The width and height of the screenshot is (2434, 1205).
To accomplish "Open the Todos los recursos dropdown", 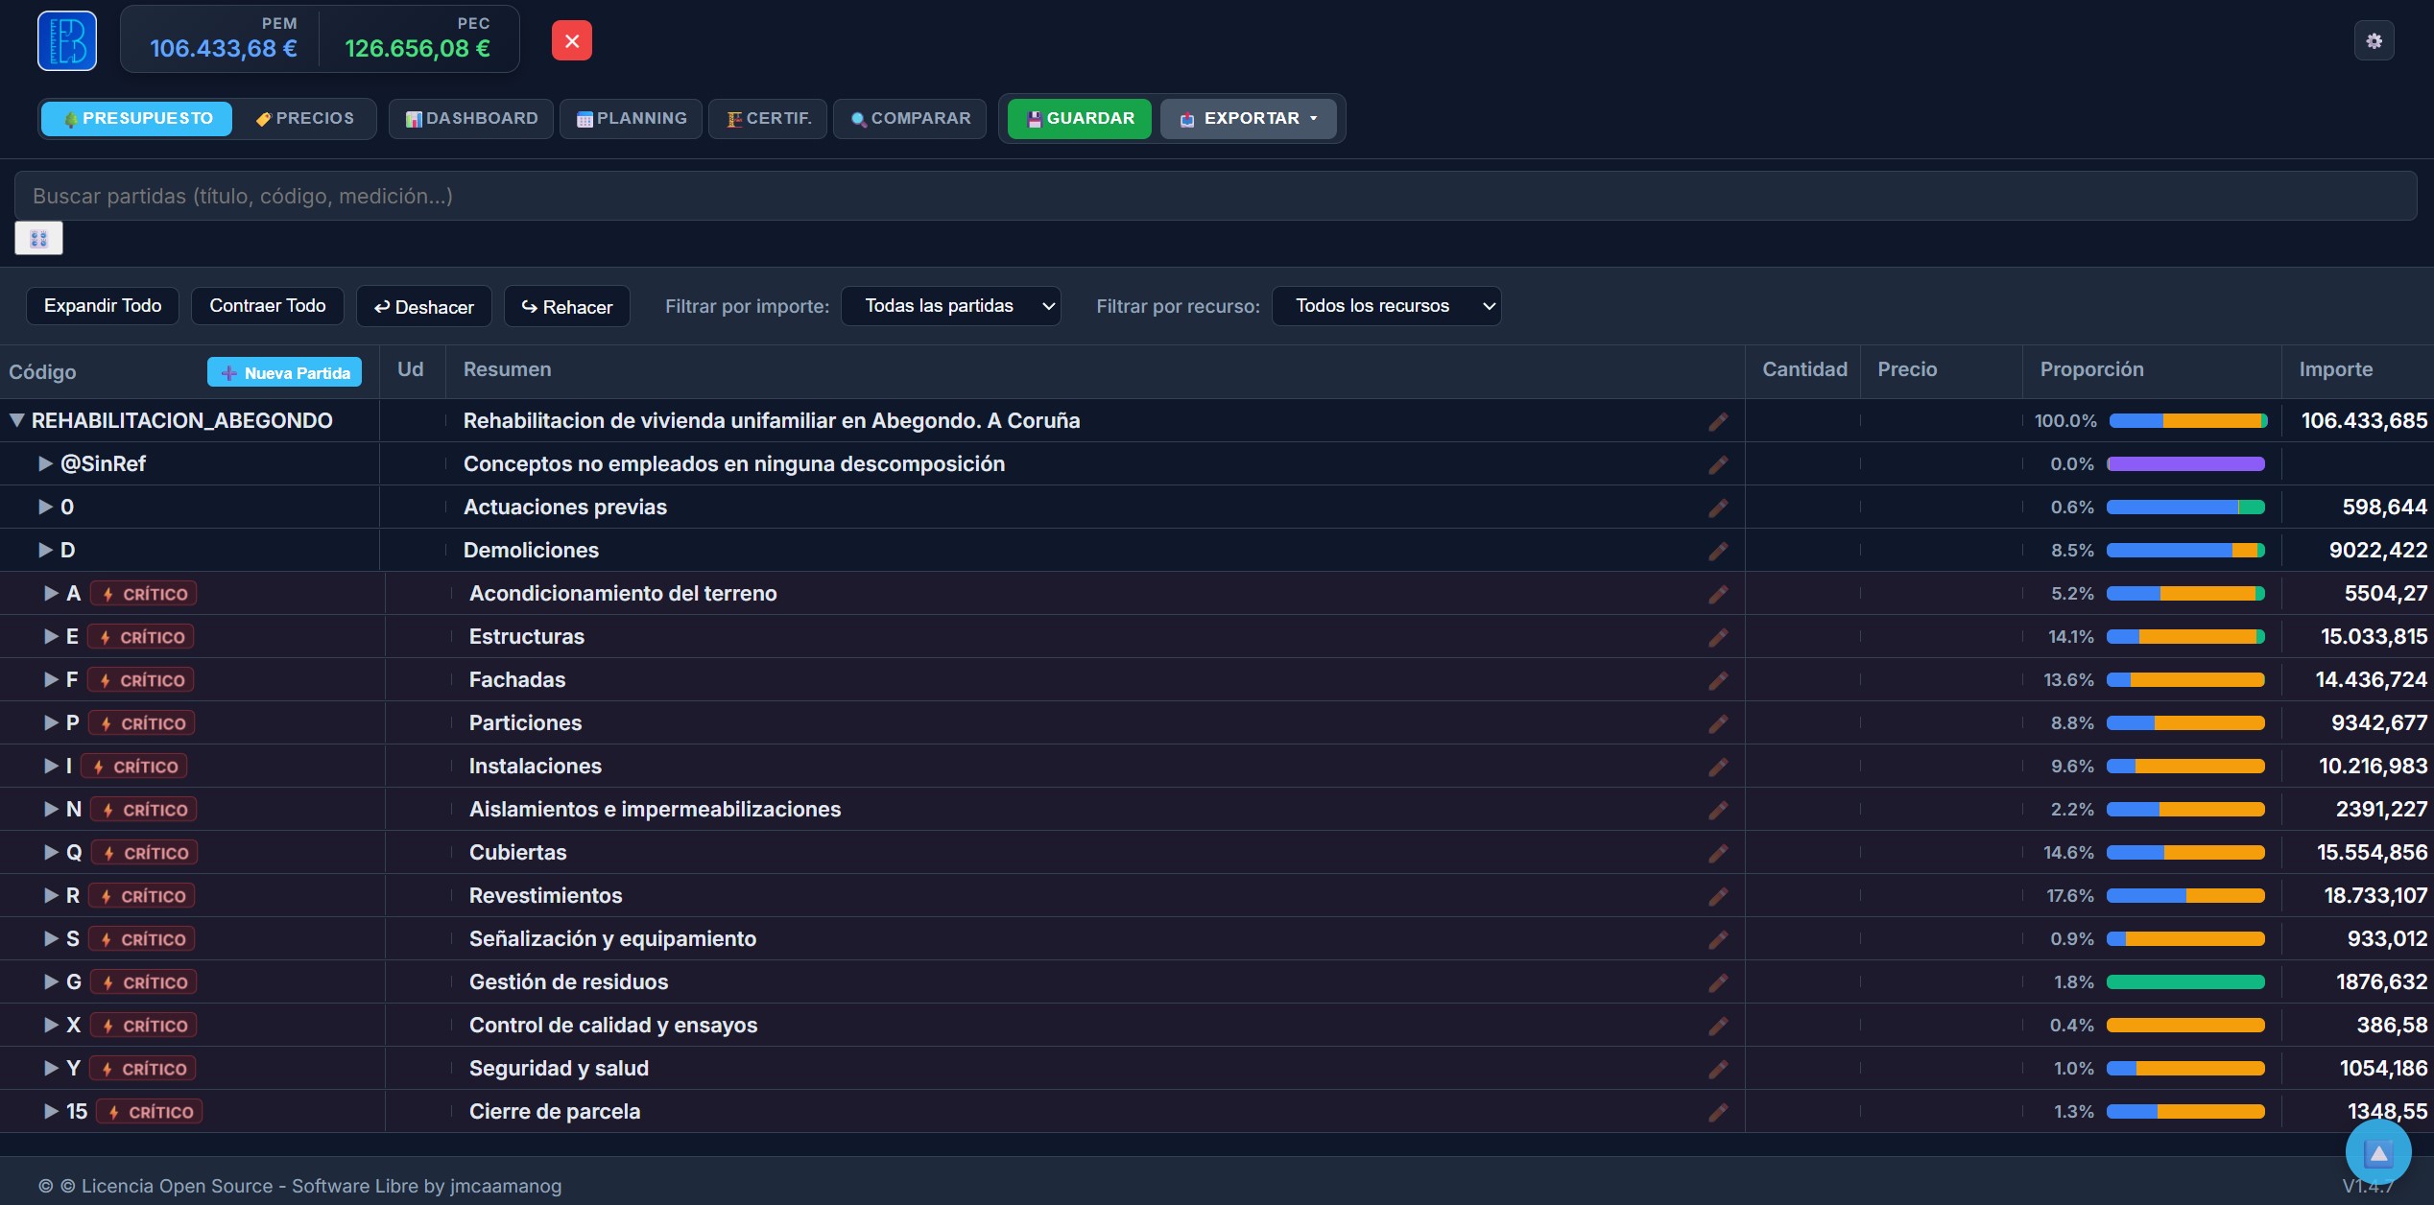I will (1386, 306).
